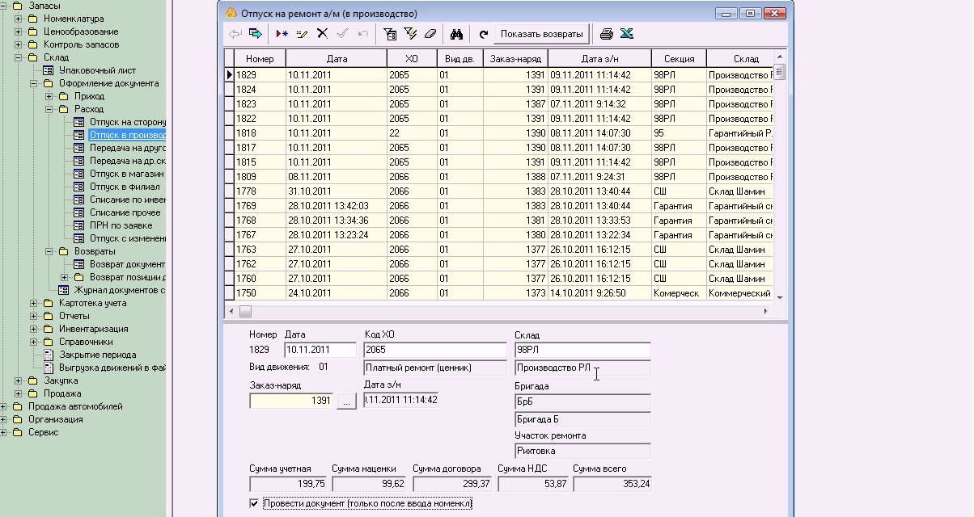Export to Excel using green X icon
The height and width of the screenshot is (517, 974).
[x=626, y=34]
